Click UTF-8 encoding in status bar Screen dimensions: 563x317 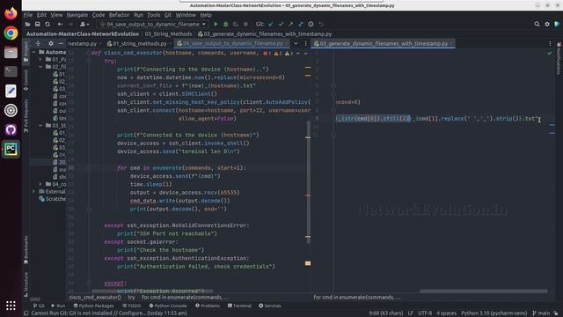coord(425,313)
